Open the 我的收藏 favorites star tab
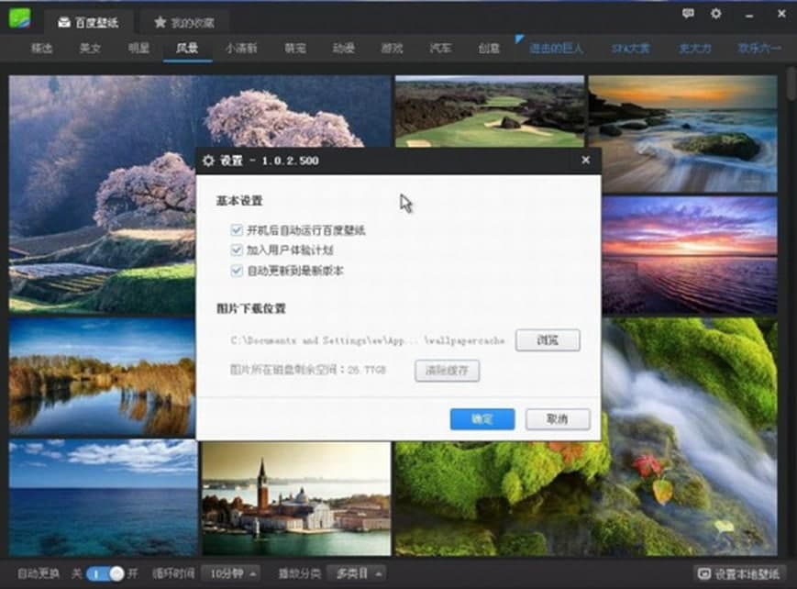Image resolution: width=797 pixels, height=589 pixels. (x=184, y=21)
